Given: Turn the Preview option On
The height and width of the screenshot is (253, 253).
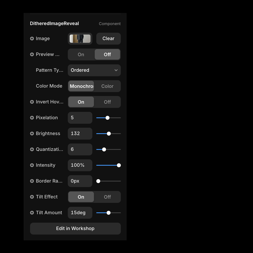Looking at the screenshot, I should [x=81, y=54].
